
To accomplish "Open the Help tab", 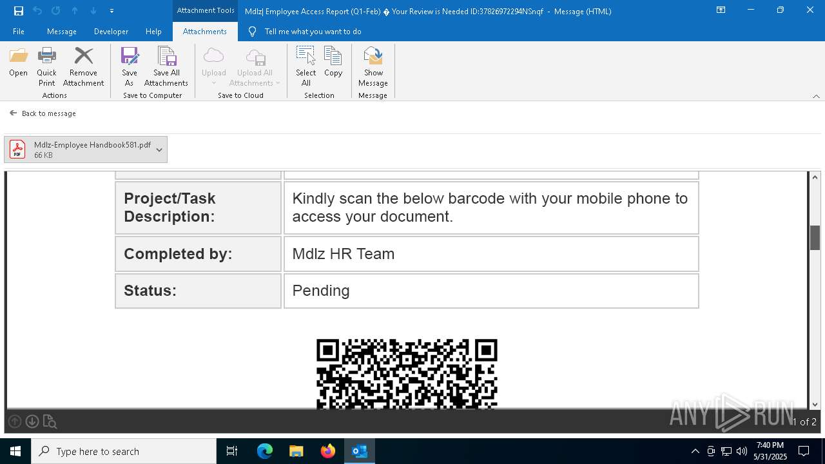I will point(153,32).
